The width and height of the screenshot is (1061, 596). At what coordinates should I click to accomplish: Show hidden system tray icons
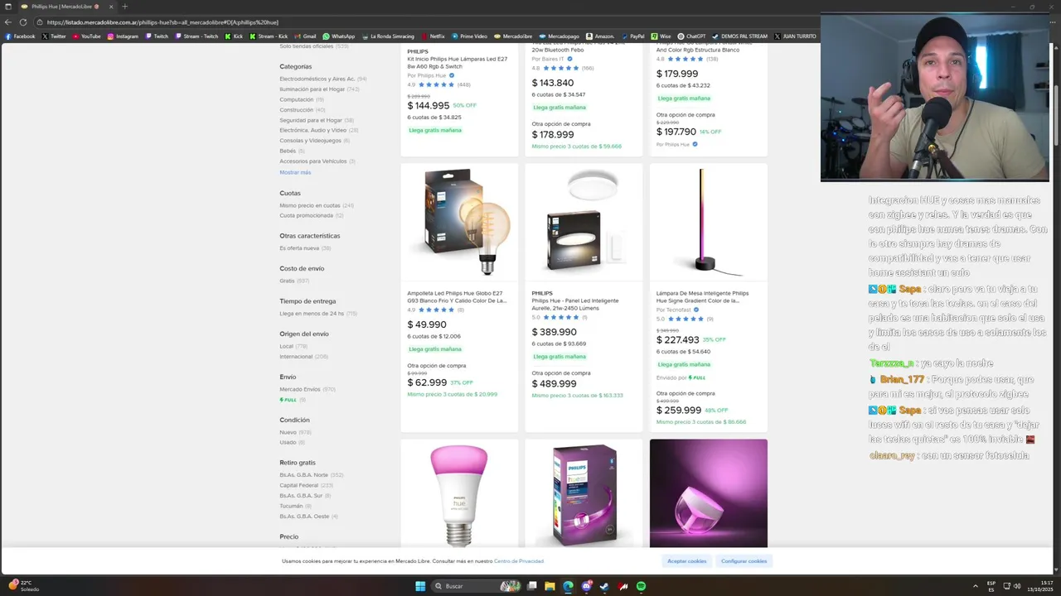pyautogui.click(x=976, y=586)
